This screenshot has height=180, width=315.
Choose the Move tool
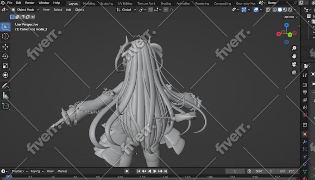click(x=6, y=47)
